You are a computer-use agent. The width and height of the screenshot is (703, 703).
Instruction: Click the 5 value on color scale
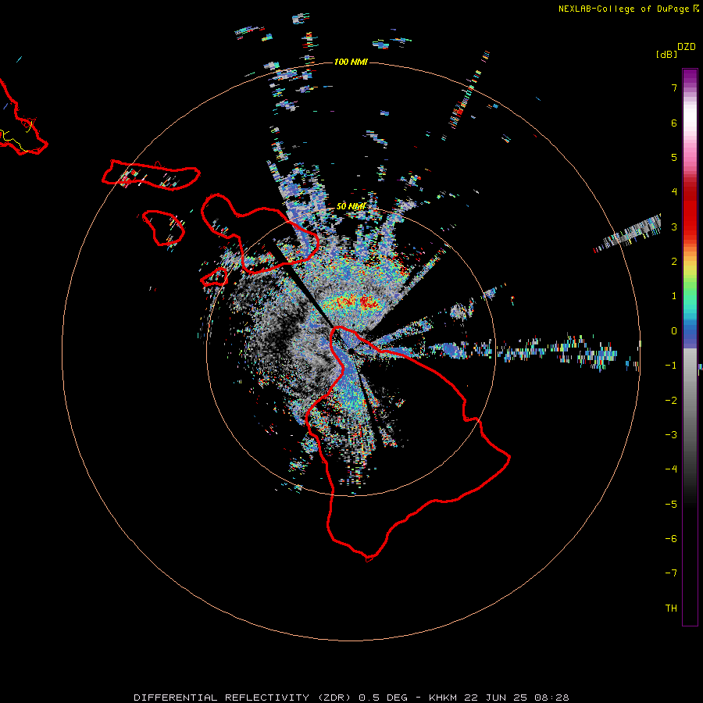tap(674, 157)
